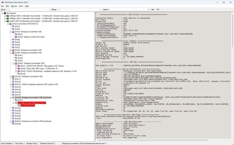Click the Port25 port icon
234x145 pixels.
coord(13,124)
